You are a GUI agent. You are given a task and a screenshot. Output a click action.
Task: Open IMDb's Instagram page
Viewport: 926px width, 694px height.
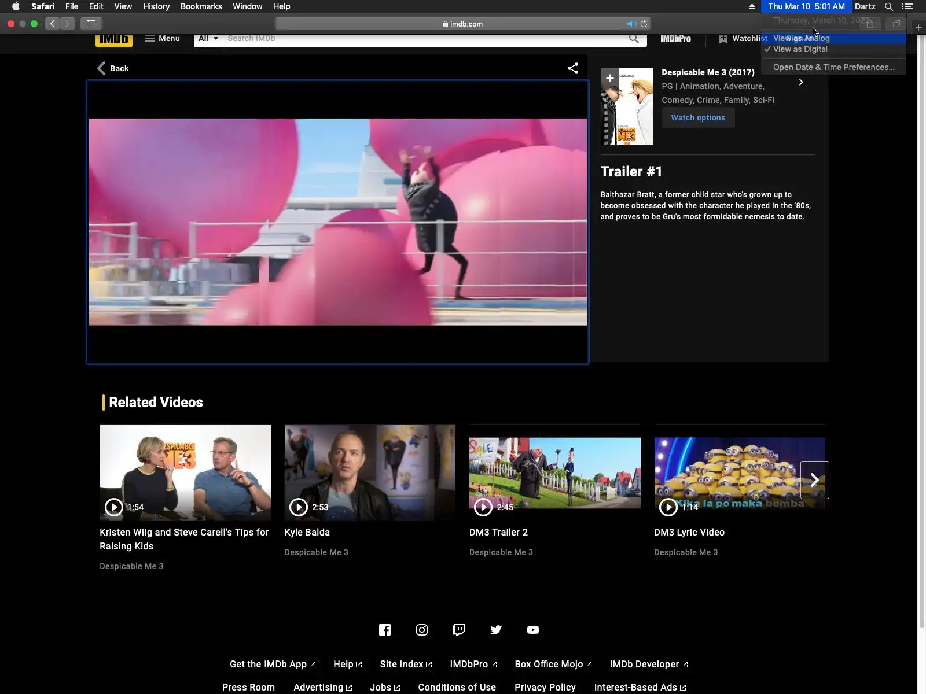pyautogui.click(x=422, y=630)
